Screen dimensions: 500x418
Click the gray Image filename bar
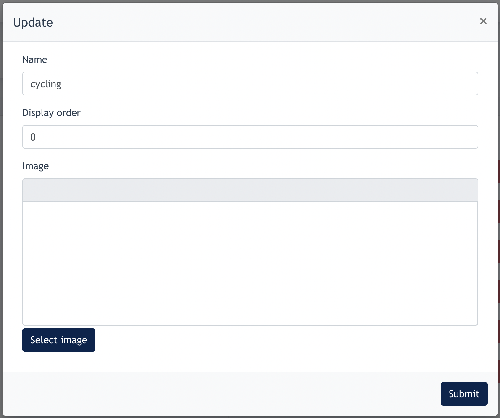(250, 190)
